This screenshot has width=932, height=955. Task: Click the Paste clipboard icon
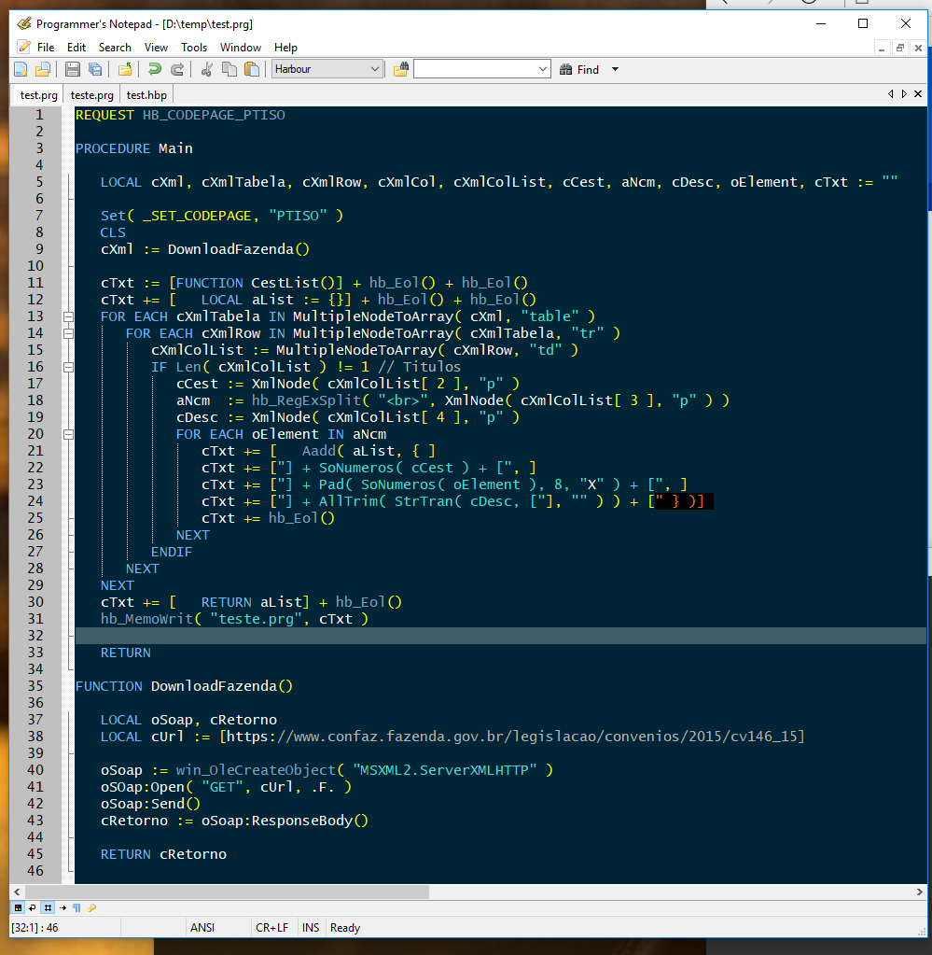pyautogui.click(x=251, y=69)
